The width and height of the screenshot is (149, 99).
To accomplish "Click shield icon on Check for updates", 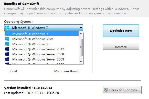I will [x=106, y=90].
